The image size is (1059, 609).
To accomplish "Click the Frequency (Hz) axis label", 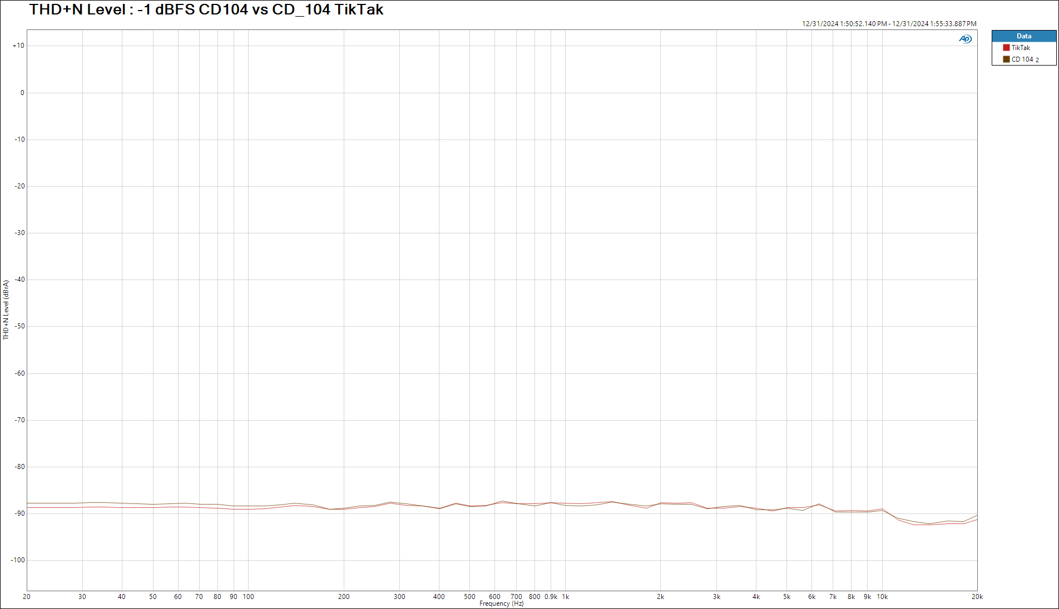I will pyautogui.click(x=501, y=603).
